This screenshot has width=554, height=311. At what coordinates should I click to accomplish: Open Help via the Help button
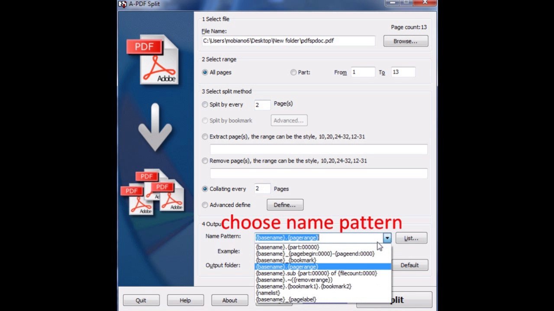coord(185,300)
